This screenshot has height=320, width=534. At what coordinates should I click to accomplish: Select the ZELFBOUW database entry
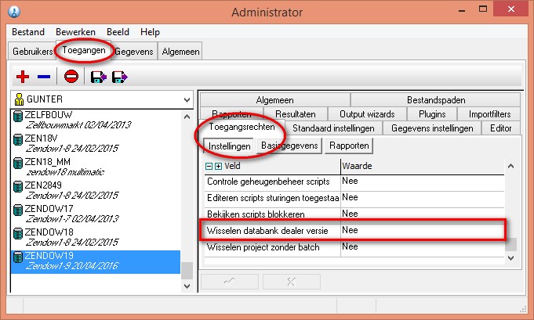(x=96, y=120)
